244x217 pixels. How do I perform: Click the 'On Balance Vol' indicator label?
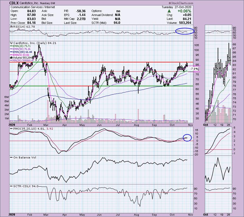tap(25, 157)
